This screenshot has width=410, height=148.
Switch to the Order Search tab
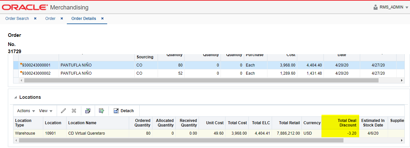pos(17,19)
